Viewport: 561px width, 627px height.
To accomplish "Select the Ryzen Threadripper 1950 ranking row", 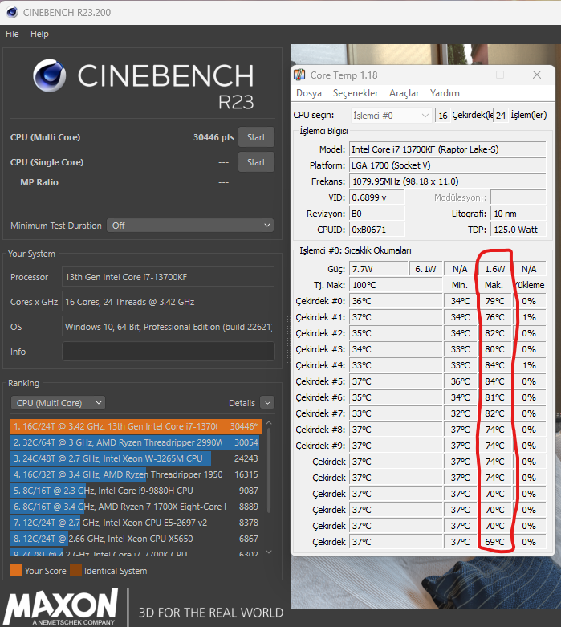I will tap(136, 474).
